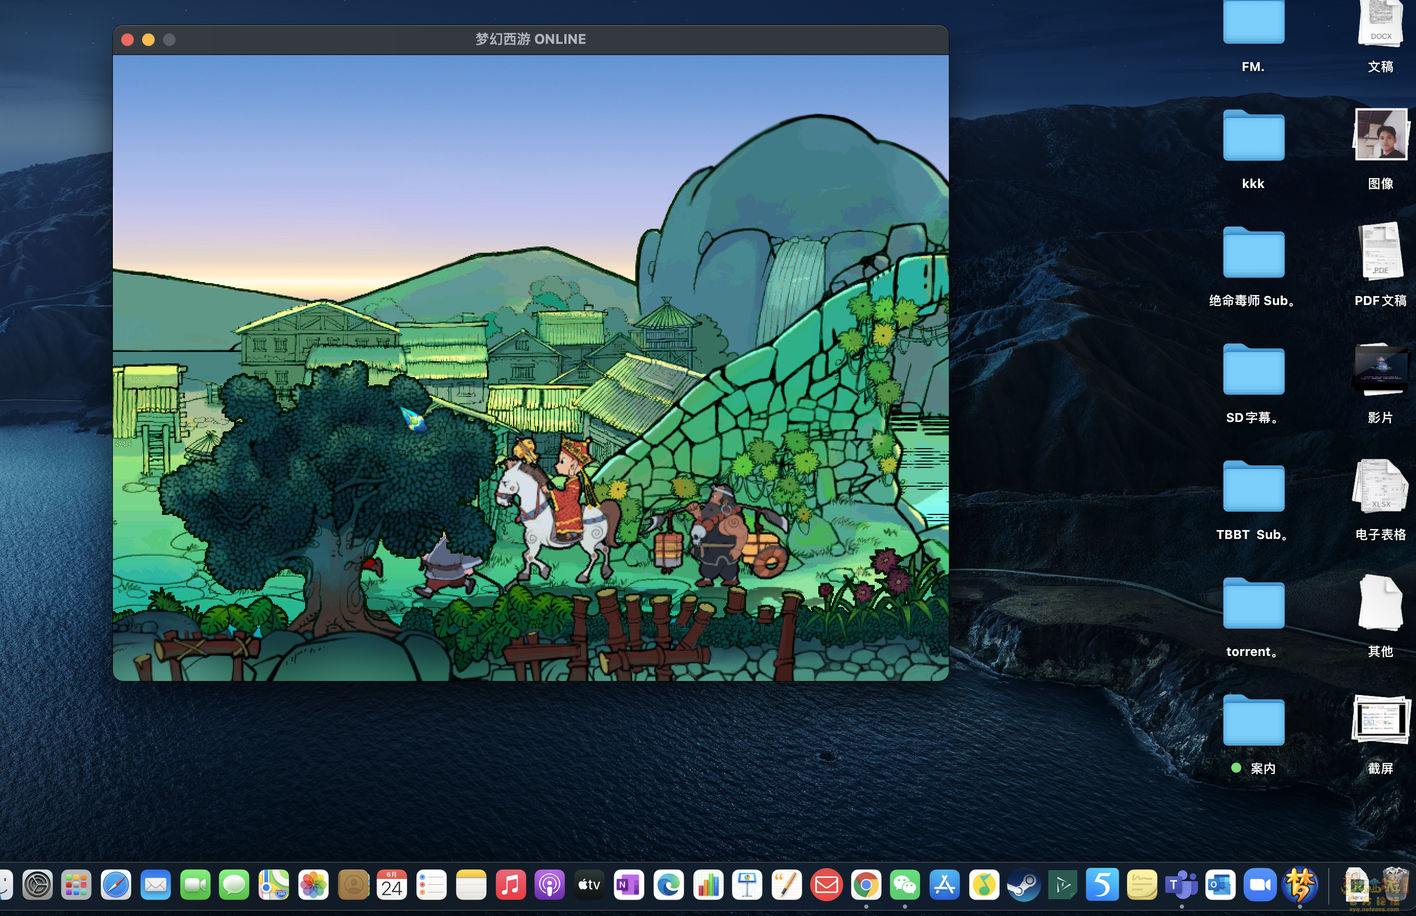Viewport: 1416px width, 916px height.
Task: Open FaceTime from the Dock
Action: (195, 885)
